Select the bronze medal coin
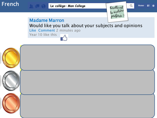The width and height of the screenshot is (157, 118). click(11, 103)
